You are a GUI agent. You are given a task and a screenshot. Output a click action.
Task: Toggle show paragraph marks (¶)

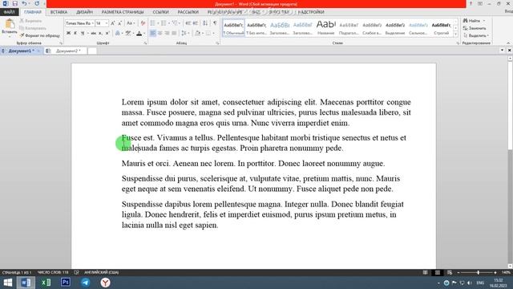point(215,23)
